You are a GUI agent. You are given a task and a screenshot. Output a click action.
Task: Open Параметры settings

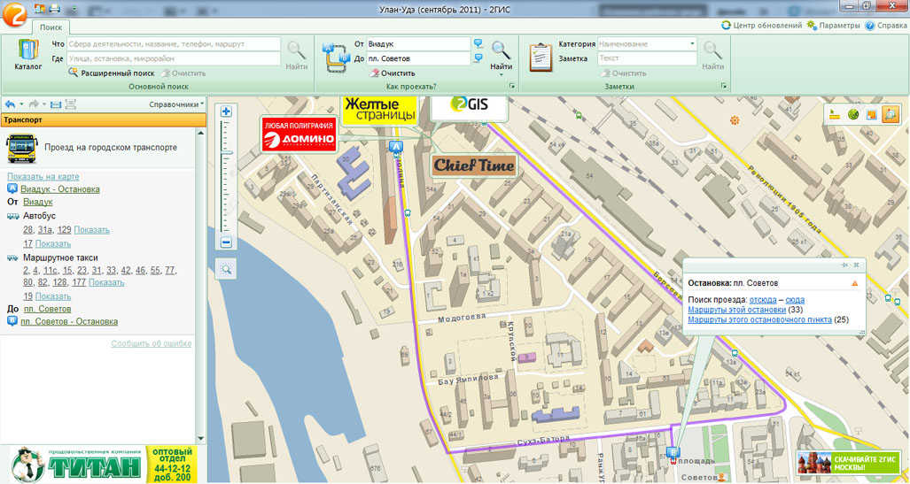click(833, 26)
